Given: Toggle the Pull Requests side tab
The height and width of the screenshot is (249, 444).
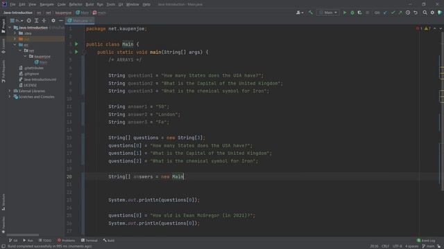Looking at the screenshot, I should point(3,71).
